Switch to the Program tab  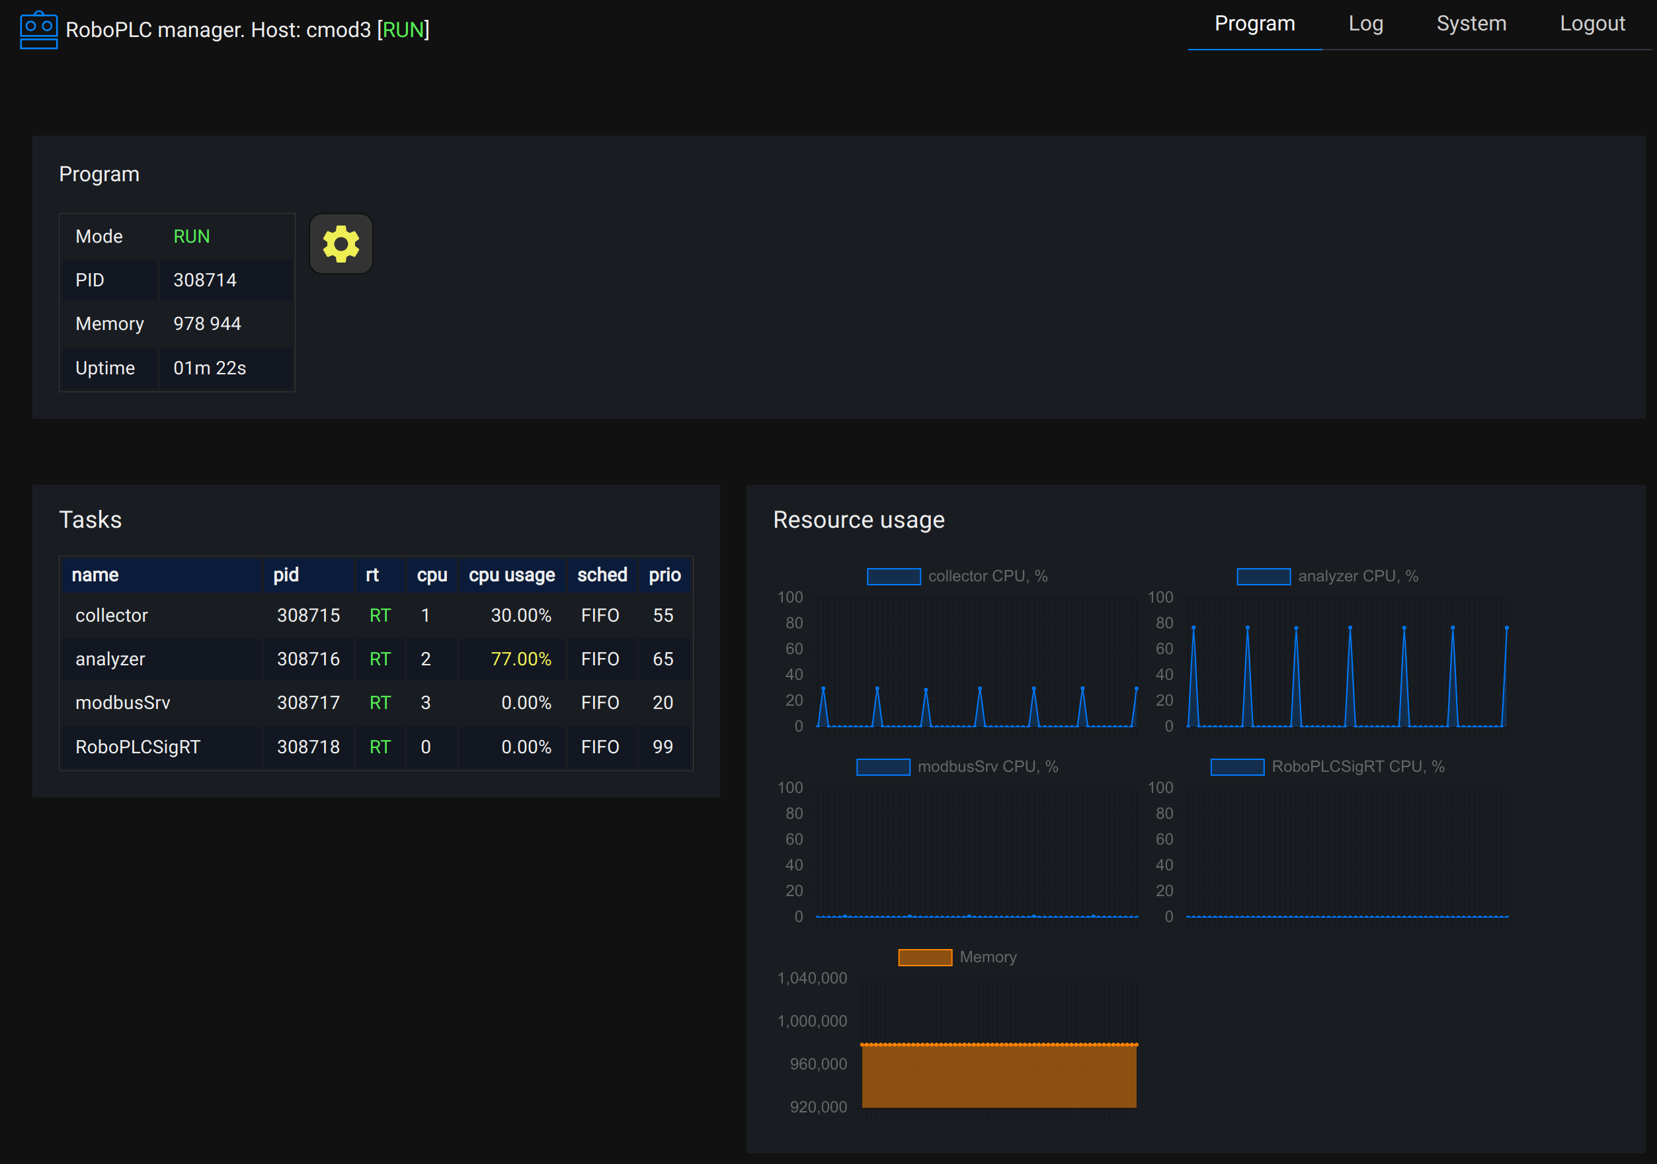click(x=1254, y=24)
